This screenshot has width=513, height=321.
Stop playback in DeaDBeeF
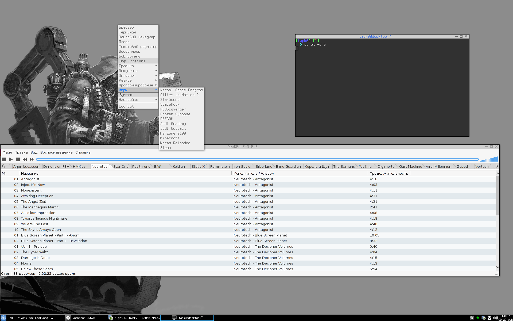(4, 159)
